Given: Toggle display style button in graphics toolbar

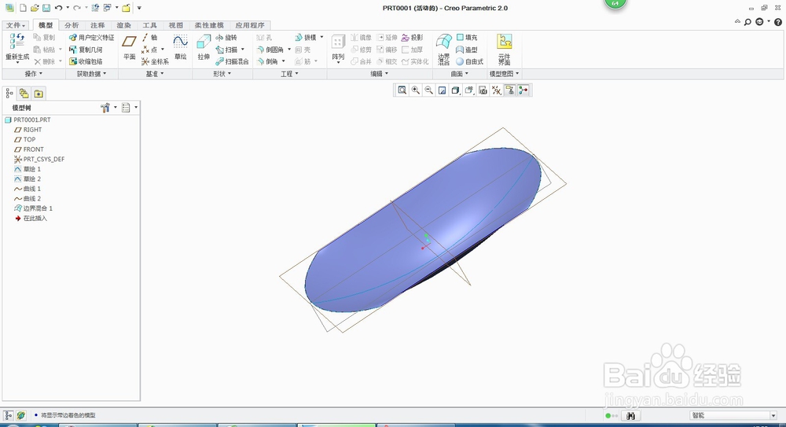Looking at the screenshot, I should point(456,90).
